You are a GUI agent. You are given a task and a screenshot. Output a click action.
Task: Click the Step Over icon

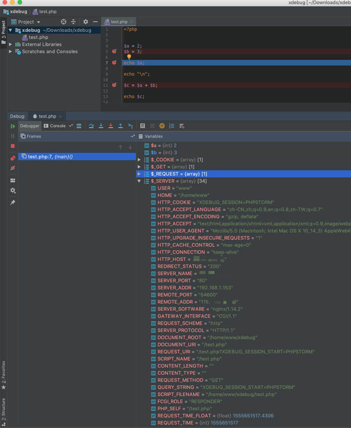coord(91,126)
